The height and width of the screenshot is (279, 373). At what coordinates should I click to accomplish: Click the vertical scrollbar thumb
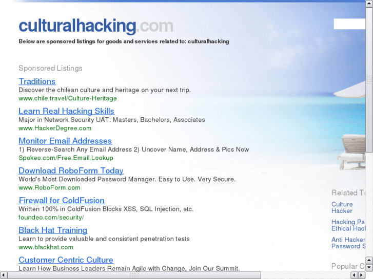[369, 80]
